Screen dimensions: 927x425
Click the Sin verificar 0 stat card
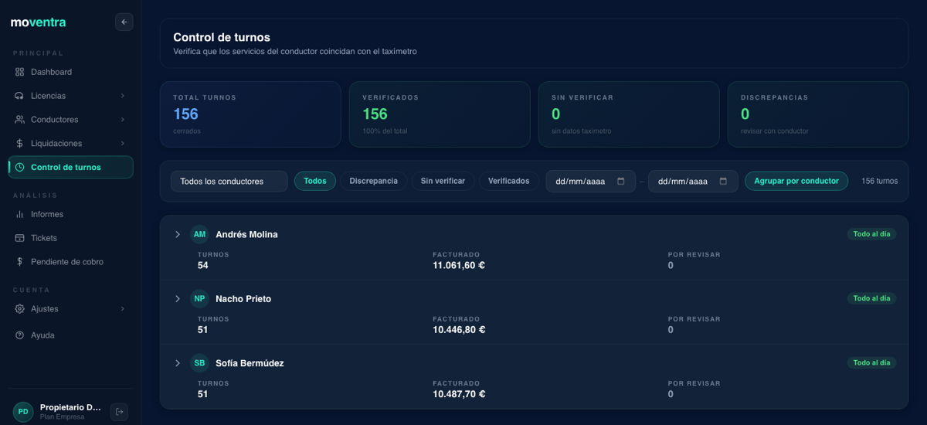pyautogui.click(x=629, y=114)
